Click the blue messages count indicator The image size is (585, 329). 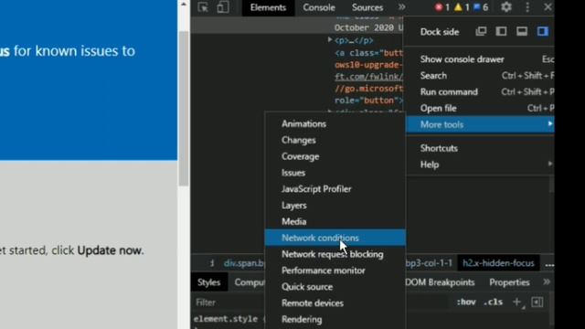click(x=481, y=7)
